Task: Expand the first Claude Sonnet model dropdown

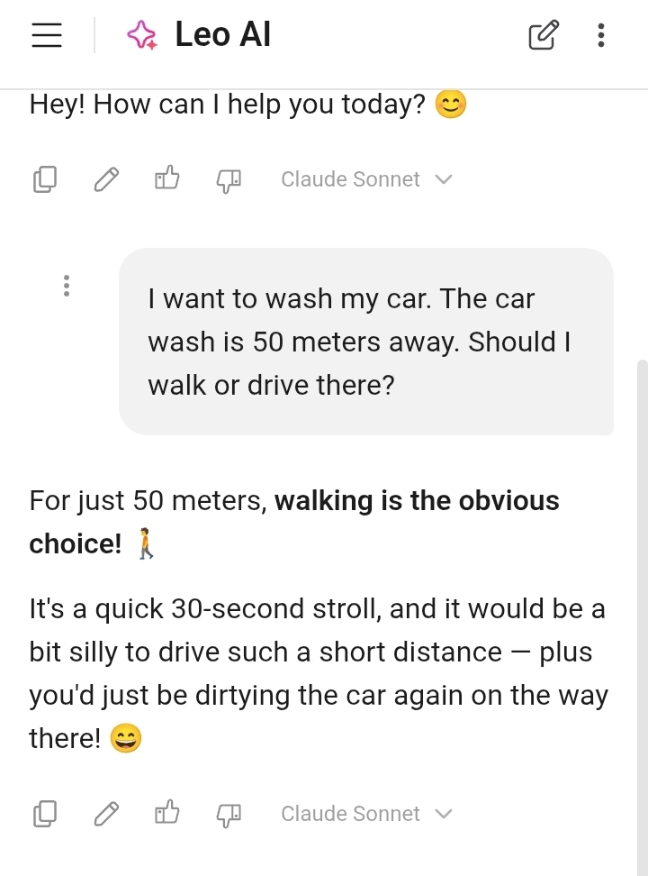Action: click(x=364, y=179)
